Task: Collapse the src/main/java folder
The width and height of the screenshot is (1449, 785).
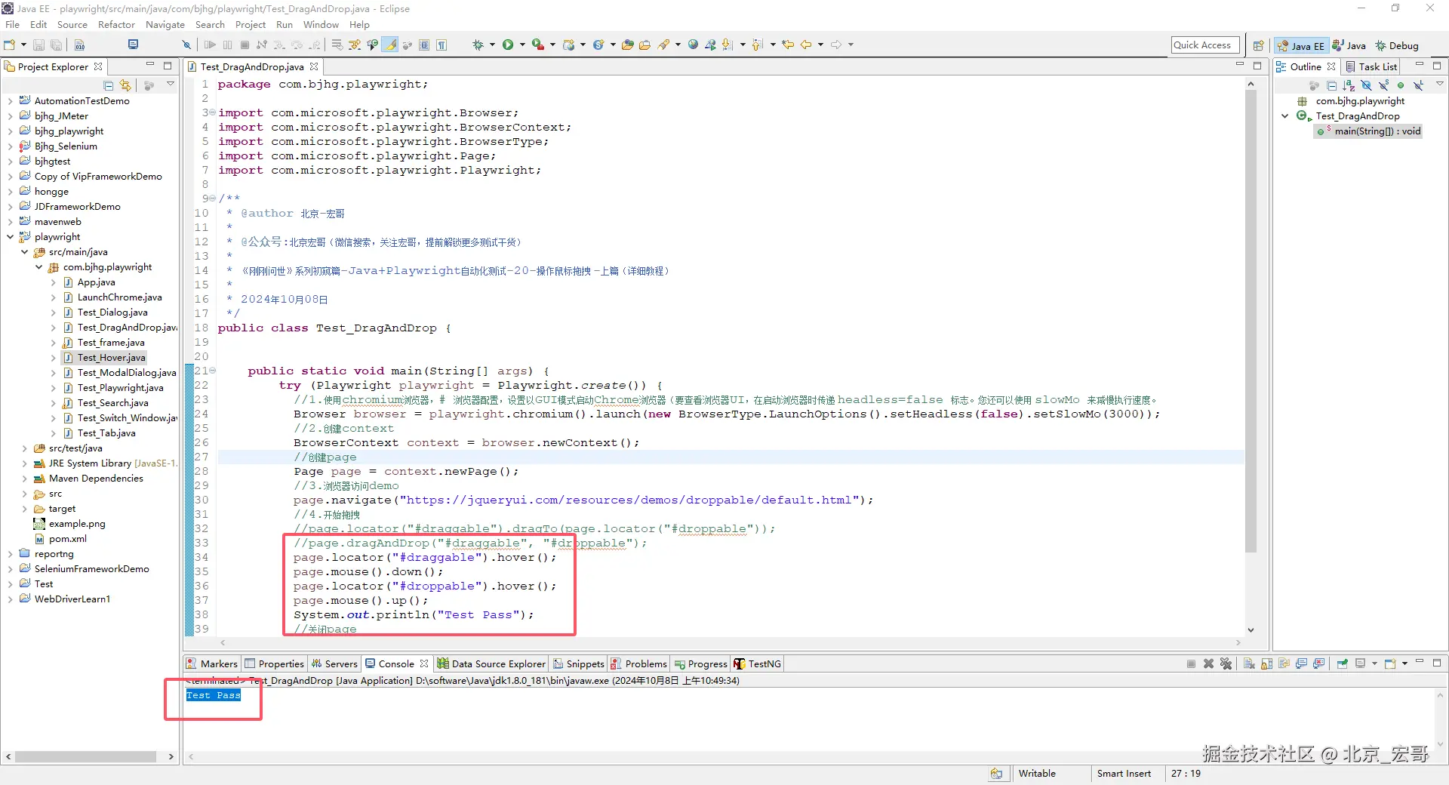Action: pyautogui.click(x=24, y=252)
